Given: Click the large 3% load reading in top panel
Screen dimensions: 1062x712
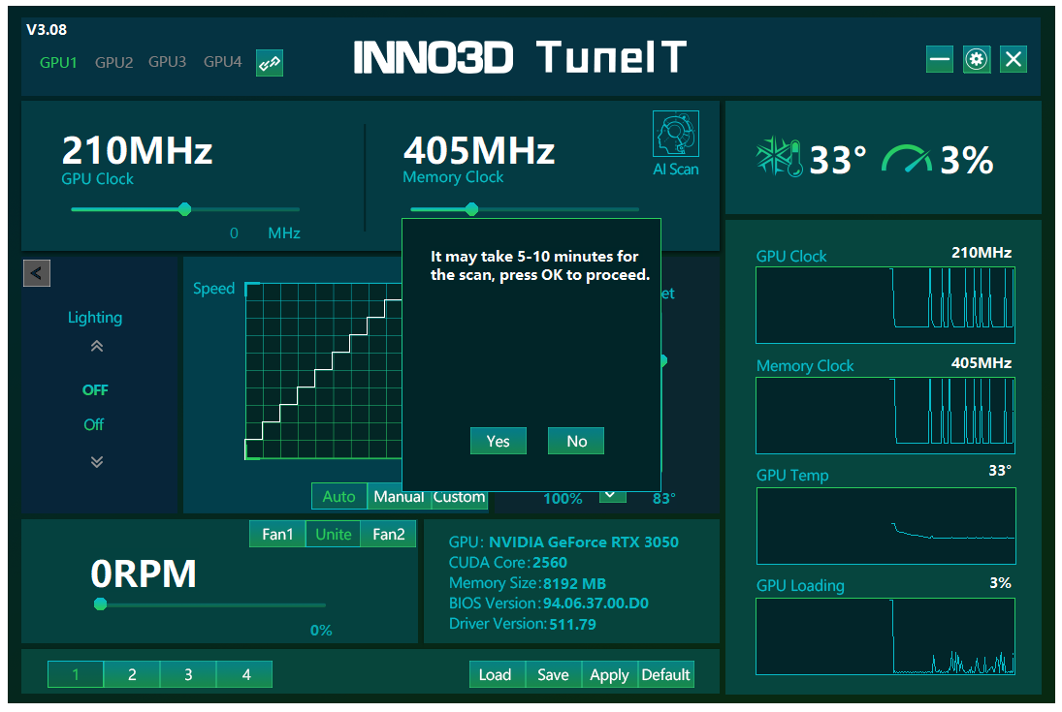Looking at the screenshot, I should click(x=967, y=161).
